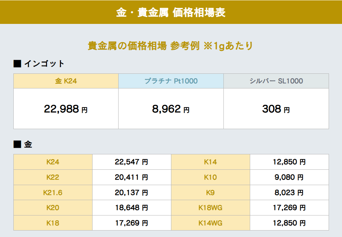Select the 8,962 円 platinum price
Image resolution: width=342 pixels, height=237 pixels.
[x=171, y=109]
